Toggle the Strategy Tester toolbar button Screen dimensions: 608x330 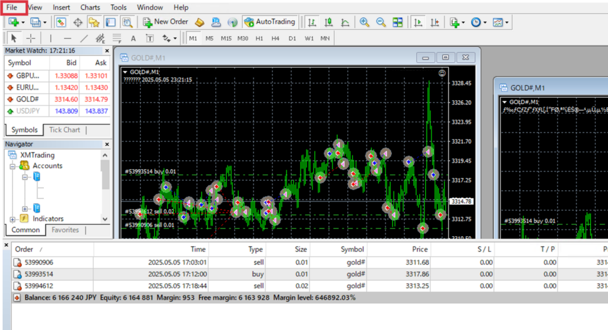pyautogui.click(x=127, y=22)
